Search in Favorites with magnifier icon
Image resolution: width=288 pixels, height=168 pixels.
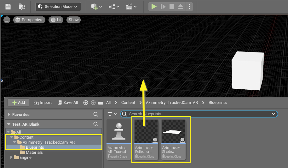tap(96, 114)
